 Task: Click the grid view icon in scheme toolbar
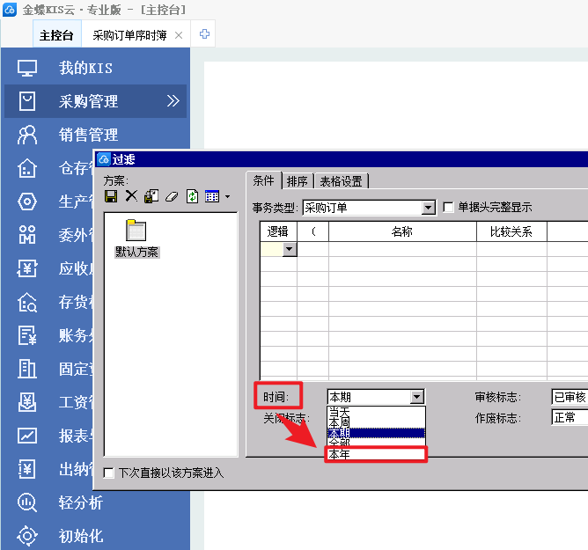[212, 196]
